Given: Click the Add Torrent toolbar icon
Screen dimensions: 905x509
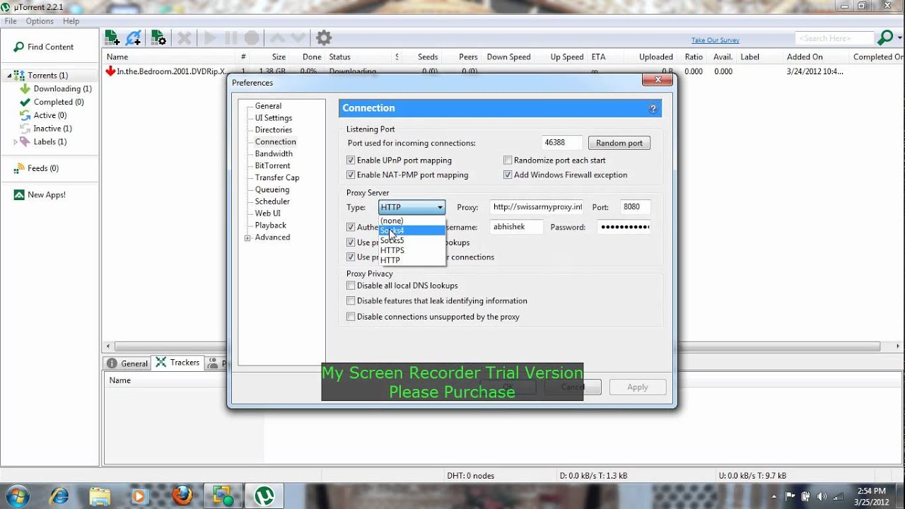Looking at the screenshot, I should click(112, 37).
